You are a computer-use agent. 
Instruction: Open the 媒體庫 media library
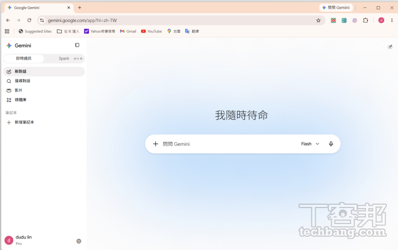44,100
